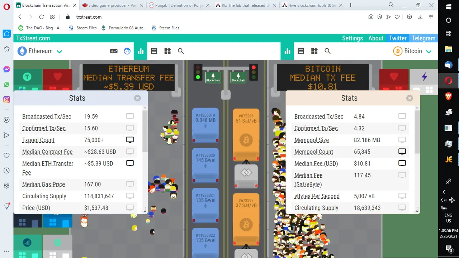
Task: Toggle display for Median ETH Transfer Fee
Action: (x=130, y=163)
